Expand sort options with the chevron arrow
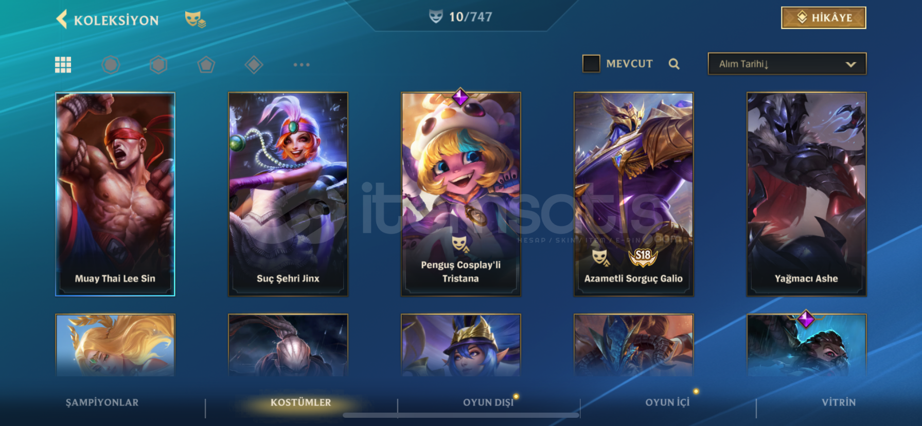Image resolution: width=922 pixels, height=426 pixels. [x=850, y=64]
